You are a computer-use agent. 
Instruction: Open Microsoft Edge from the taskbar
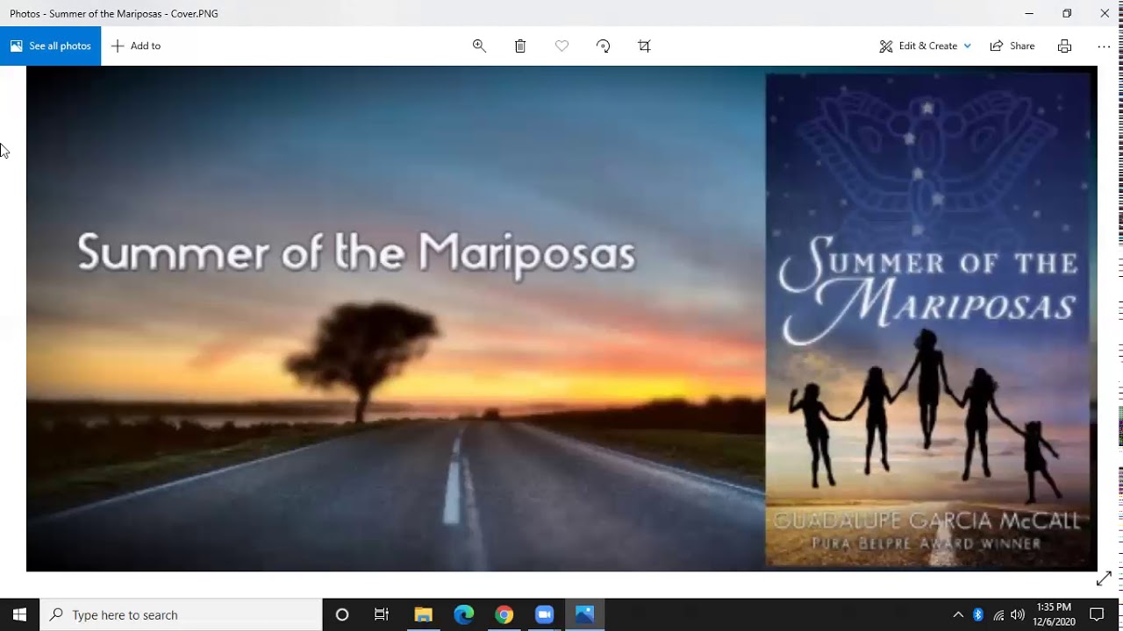click(x=463, y=614)
